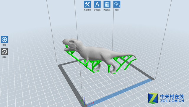Select the delete support X icon
The image size is (189, 107).
(4, 52)
